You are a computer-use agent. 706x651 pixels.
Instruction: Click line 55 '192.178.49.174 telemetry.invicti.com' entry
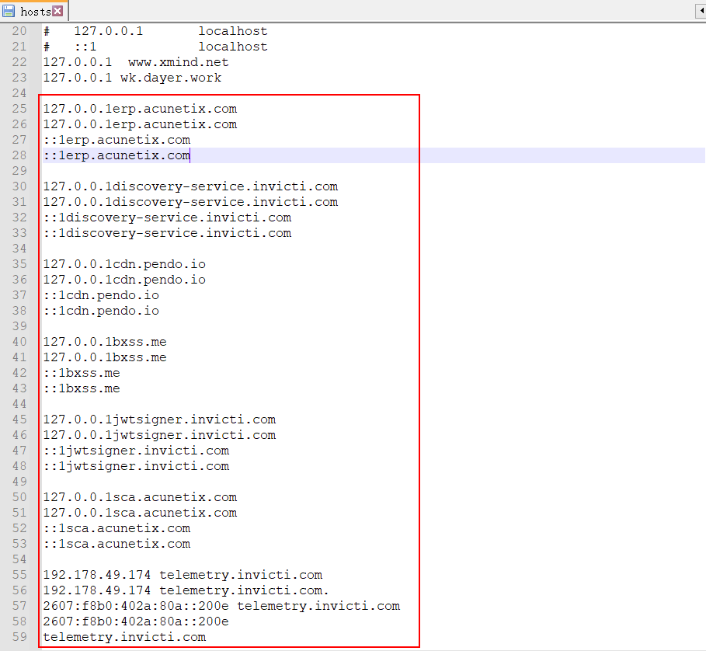point(183,575)
